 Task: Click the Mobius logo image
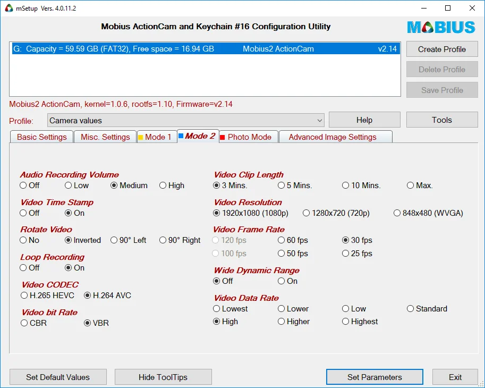(x=441, y=27)
